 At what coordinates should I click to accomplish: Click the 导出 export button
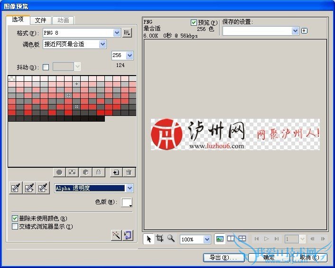[223, 258]
